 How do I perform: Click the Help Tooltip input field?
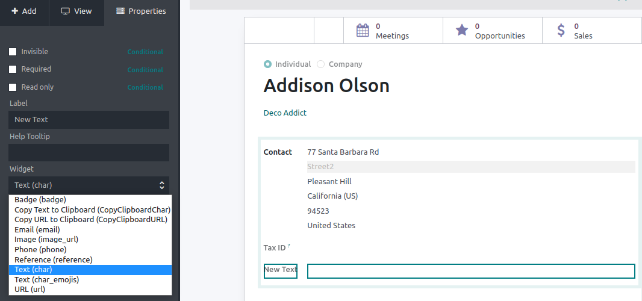(89, 152)
